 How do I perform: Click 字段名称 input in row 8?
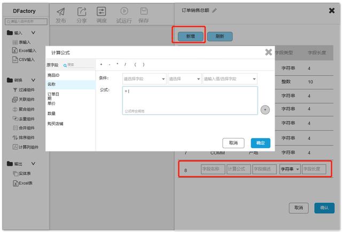(x=213, y=169)
